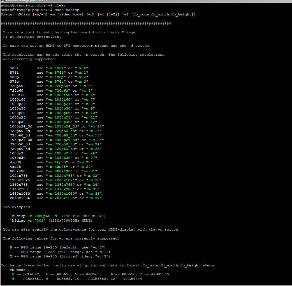The width and height of the screenshot is (292, 286).
Task: Click the green "-m 3" option in the 576p row
Action: (82, 82)
